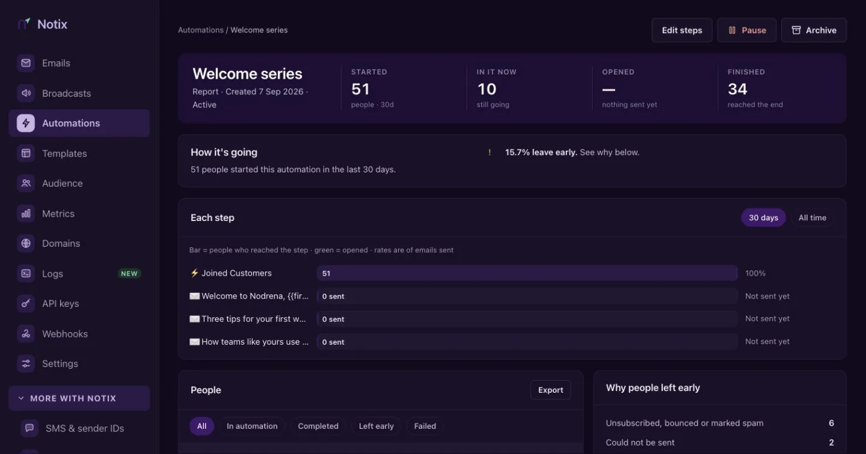The width and height of the screenshot is (866, 454).
Task: Collapse the More with Notix section
Action: pos(79,398)
